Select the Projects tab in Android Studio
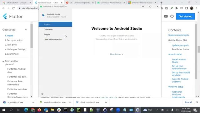 click(55, 24)
